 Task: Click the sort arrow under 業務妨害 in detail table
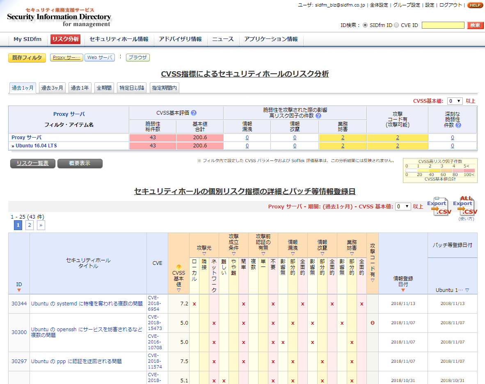tap(352, 254)
